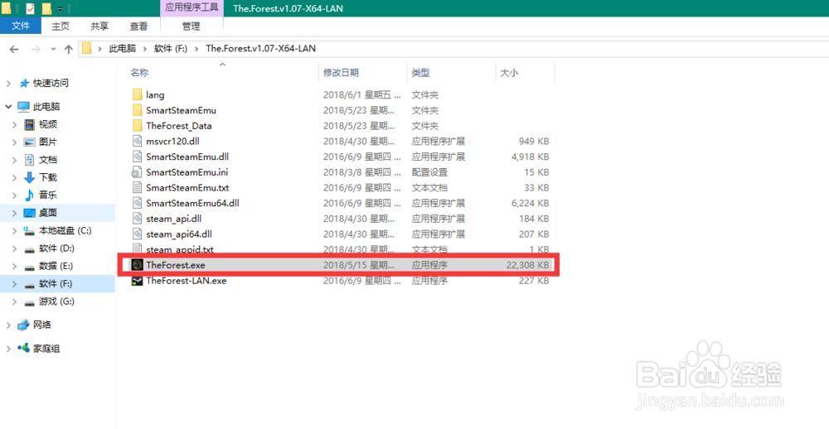Collapse the 此电脑 tree node
The image size is (829, 429).
(8, 107)
